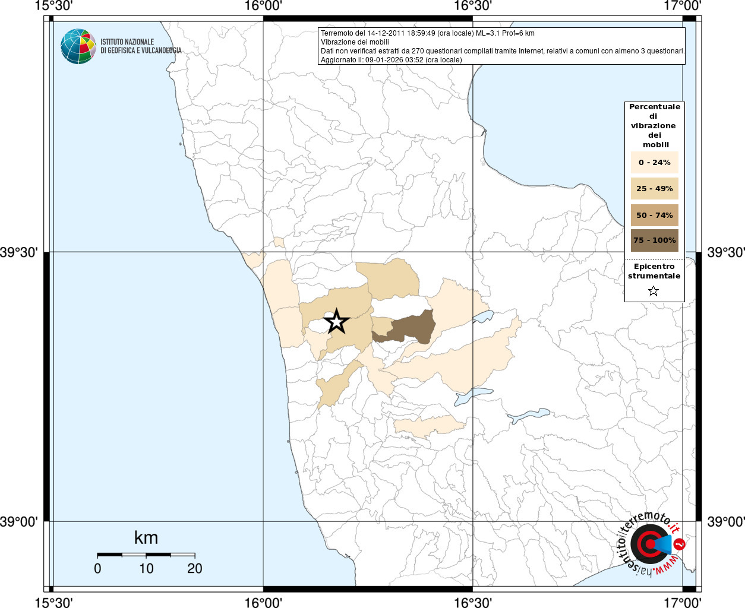
Task: Click the bottom axis label 16°30'
Action: [x=473, y=602]
